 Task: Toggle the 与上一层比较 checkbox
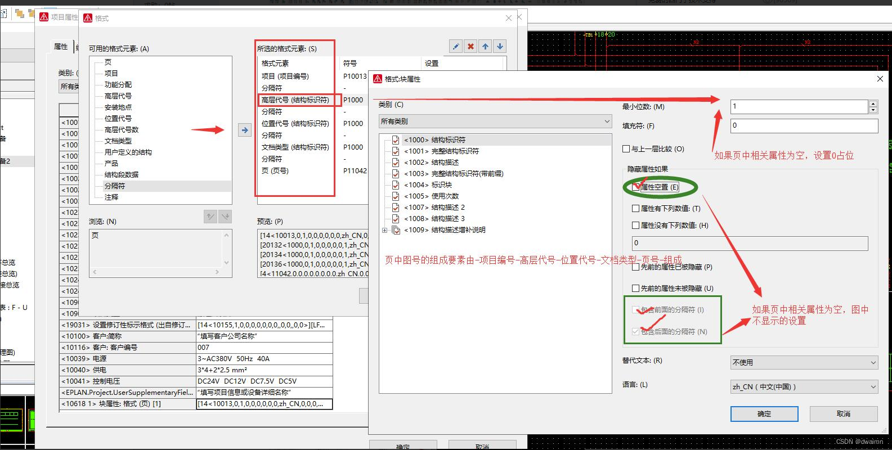click(626, 149)
